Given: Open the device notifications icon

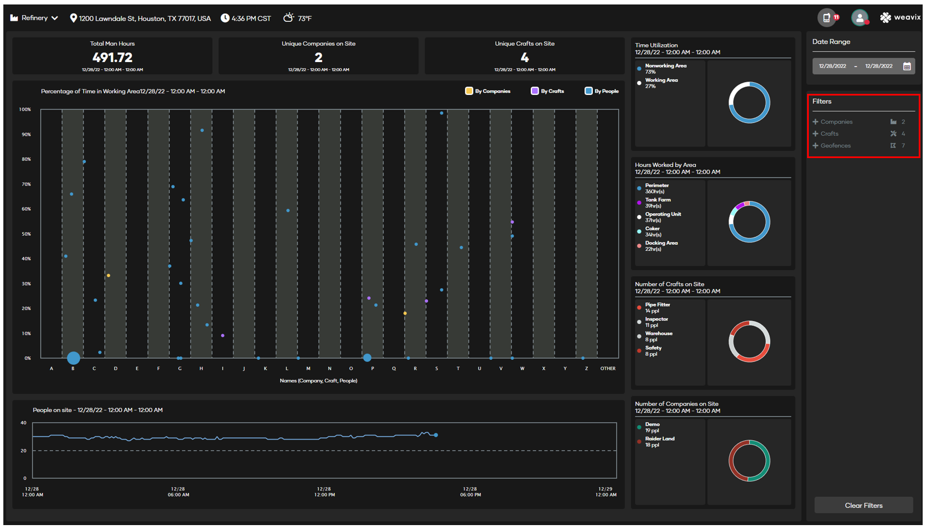Looking at the screenshot, I should 828,18.
